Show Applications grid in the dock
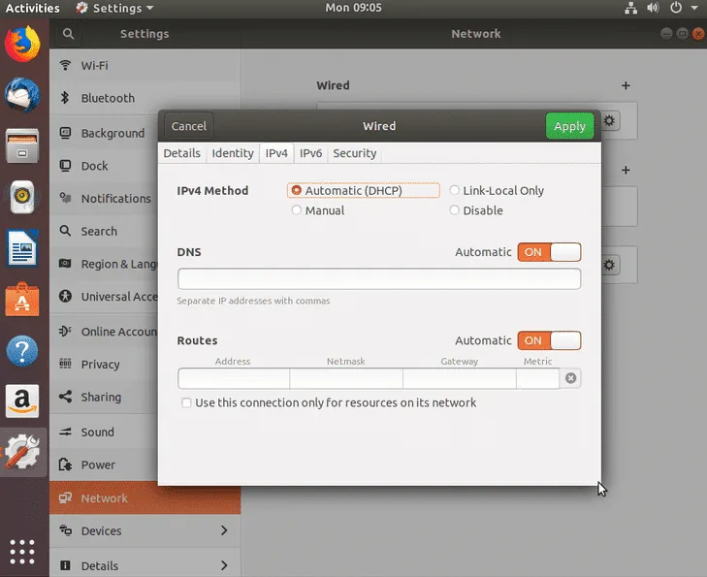Viewport: 707px width, 577px height. click(x=22, y=552)
